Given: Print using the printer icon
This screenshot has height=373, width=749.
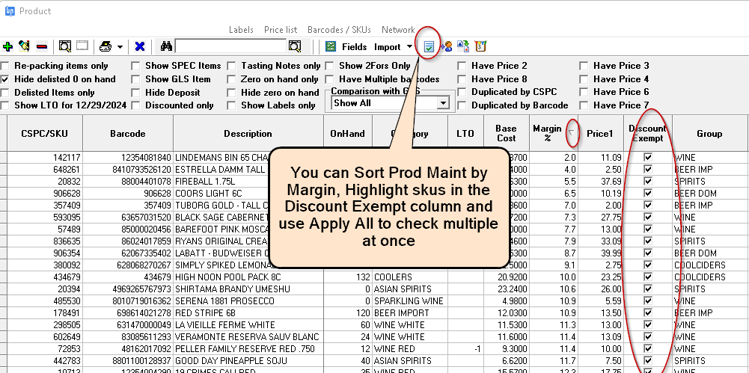Looking at the screenshot, I should 106,47.
